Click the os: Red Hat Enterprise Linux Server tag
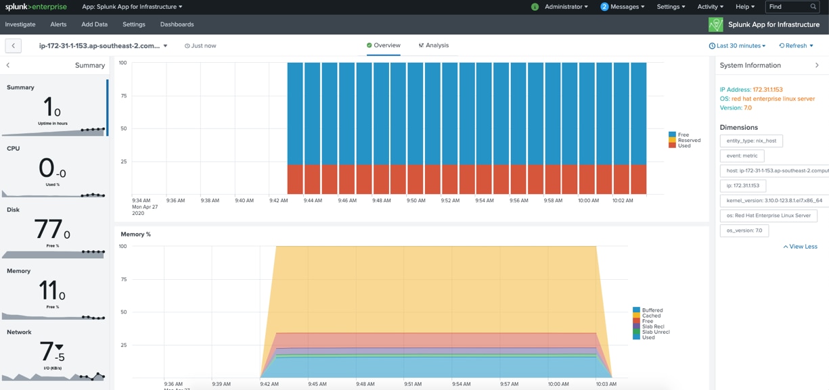This screenshot has width=829, height=390. [769, 216]
